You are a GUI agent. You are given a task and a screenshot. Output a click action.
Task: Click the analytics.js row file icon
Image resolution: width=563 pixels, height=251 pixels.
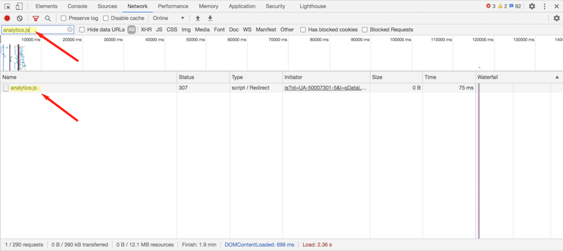pos(6,88)
